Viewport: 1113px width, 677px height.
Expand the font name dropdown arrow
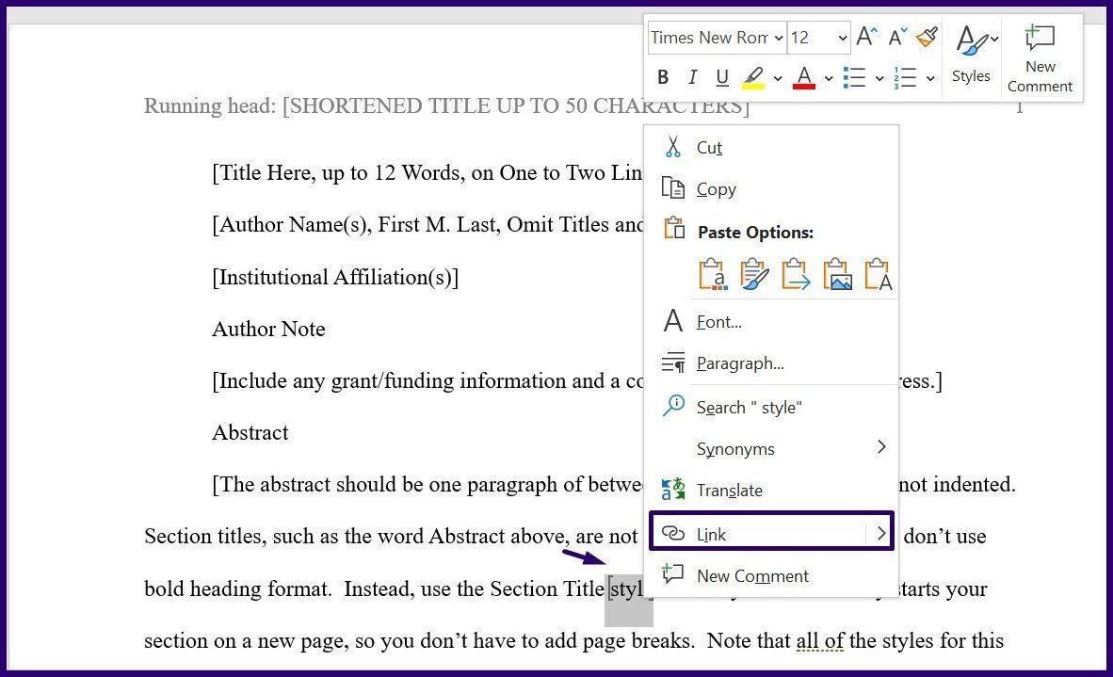coord(779,38)
